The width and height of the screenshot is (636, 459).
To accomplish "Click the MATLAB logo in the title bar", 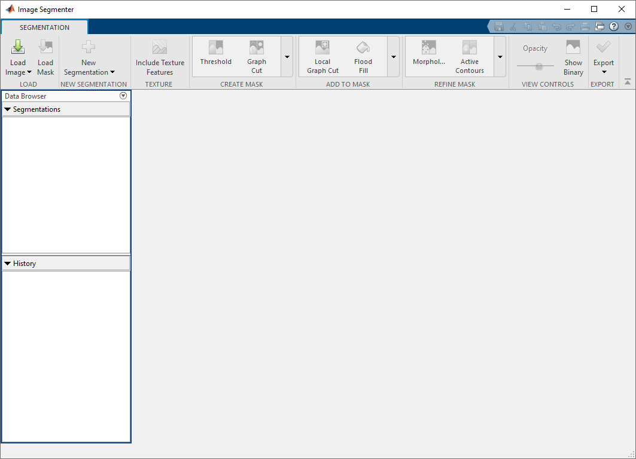I will point(10,9).
